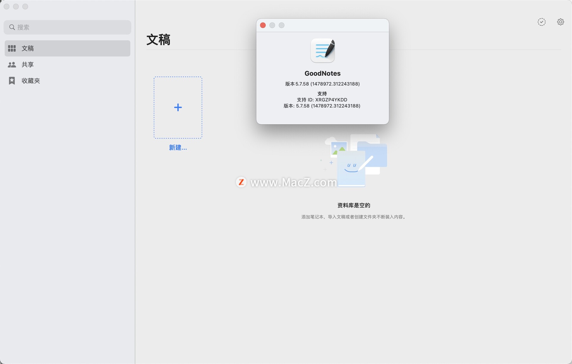
Task: Click the 版本: 5.7.58 support line with colon
Action: coord(322,106)
